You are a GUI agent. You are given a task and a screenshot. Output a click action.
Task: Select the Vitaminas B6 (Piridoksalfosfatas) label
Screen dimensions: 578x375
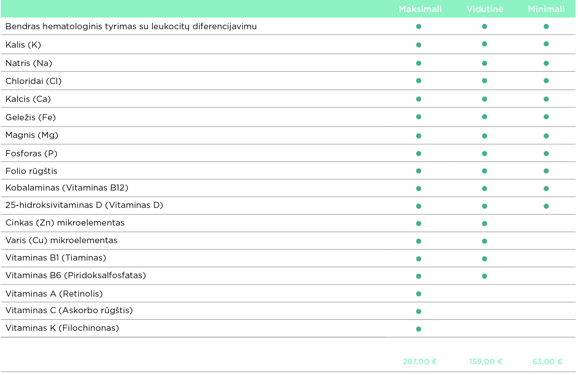click(x=76, y=276)
